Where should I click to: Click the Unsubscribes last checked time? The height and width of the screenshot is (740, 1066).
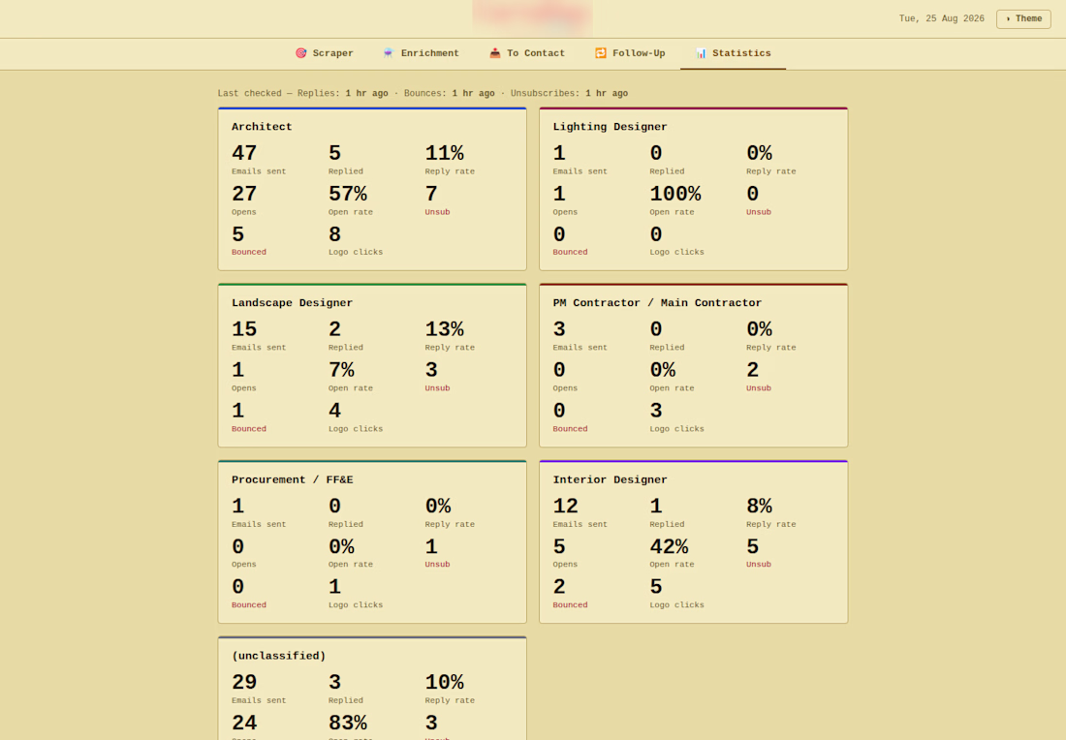point(607,94)
